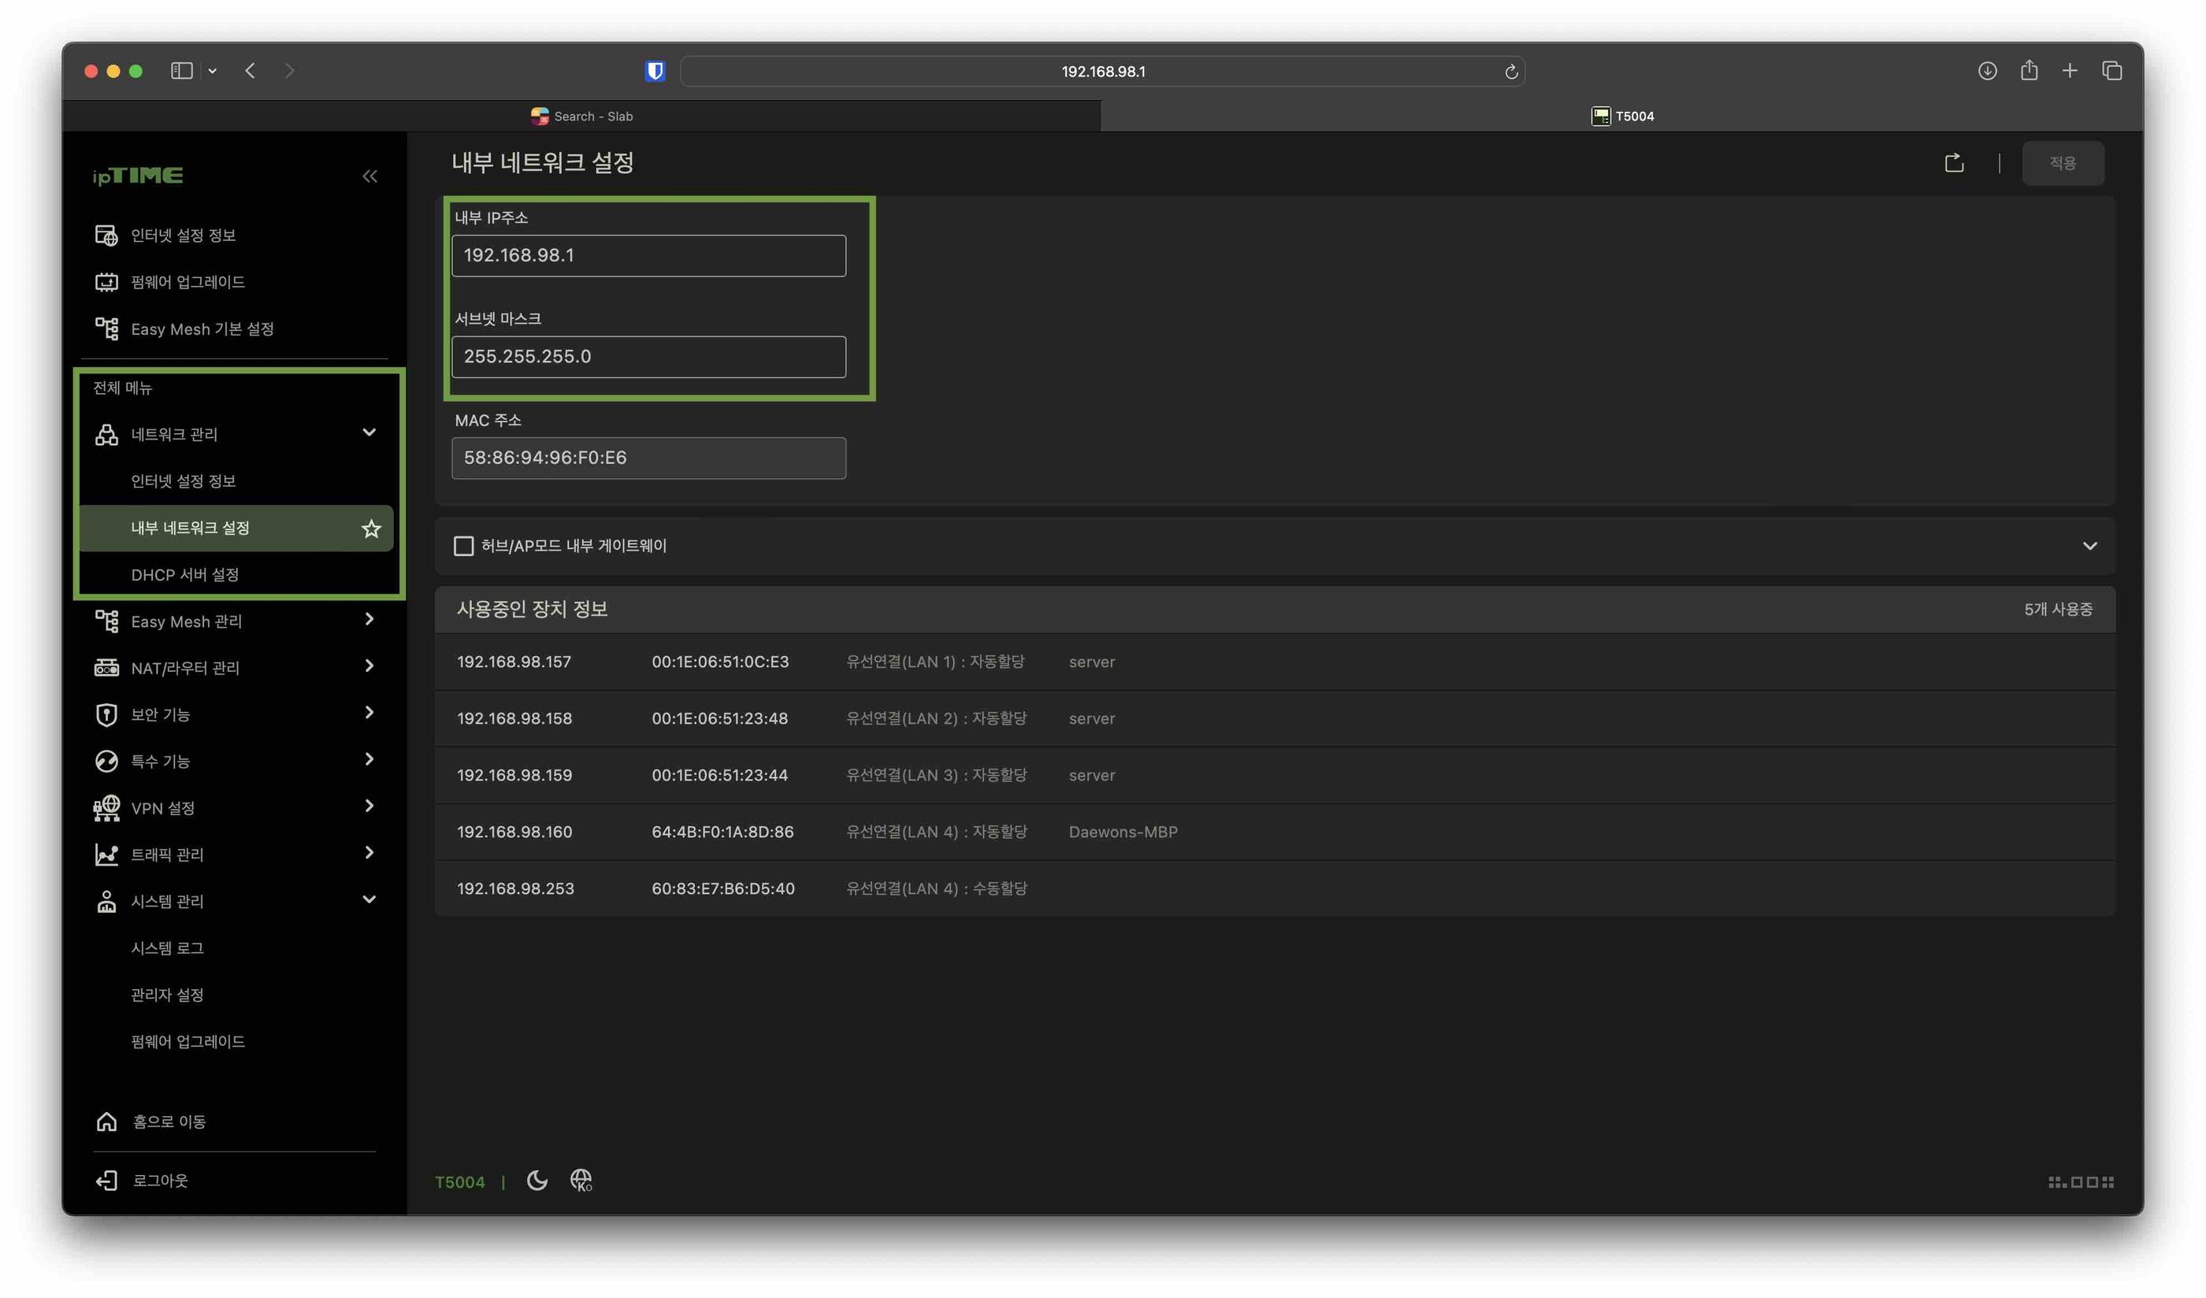Star 내부 네트워크 설정 as favorite
This screenshot has width=2206, height=1298.
point(371,528)
